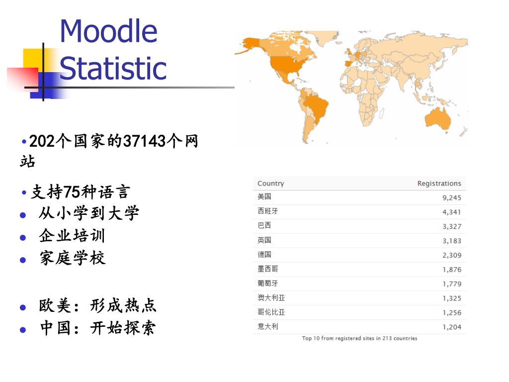Click the value '1,876'
Screen dimensions: 509x382
[x=451, y=270]
